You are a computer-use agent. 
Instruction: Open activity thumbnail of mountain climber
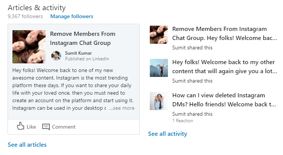[159, 68]
